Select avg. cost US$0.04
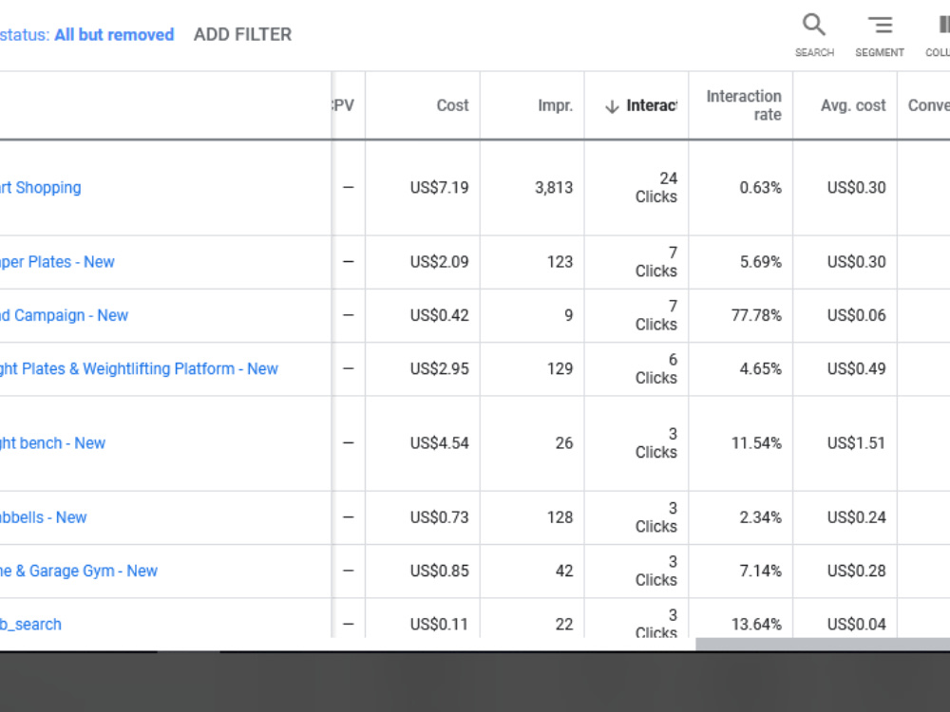950x712 pixels. (857, 625)
